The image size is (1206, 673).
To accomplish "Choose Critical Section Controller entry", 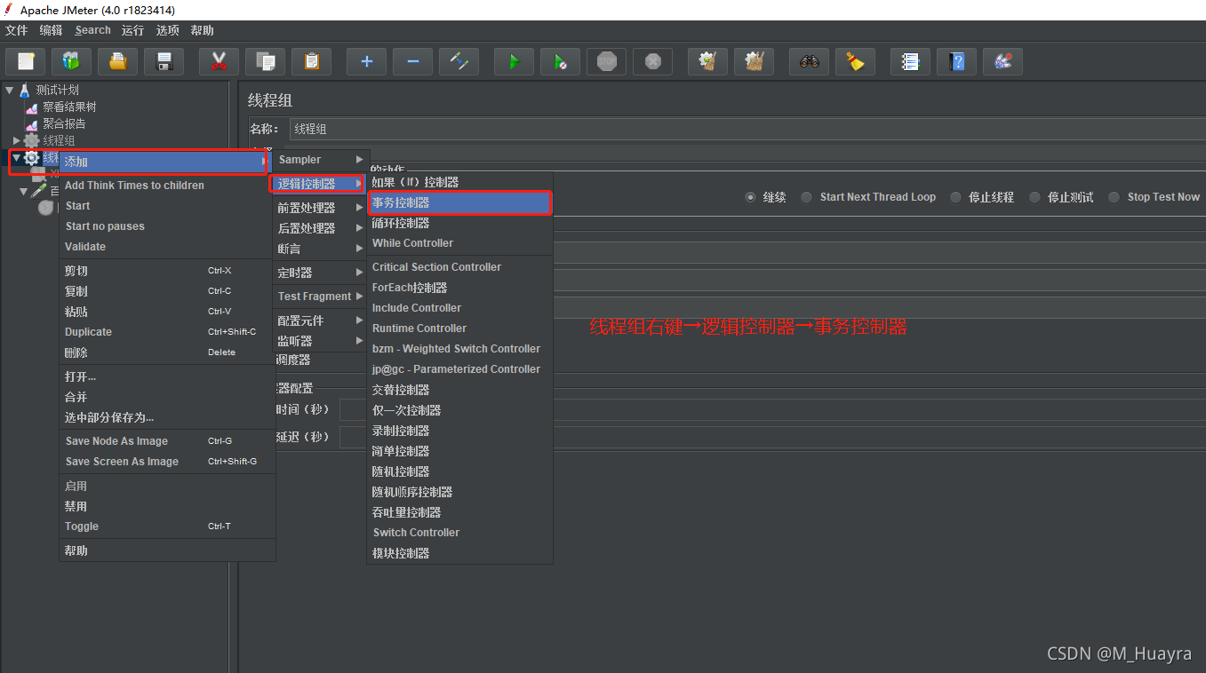I will [459, 267].
